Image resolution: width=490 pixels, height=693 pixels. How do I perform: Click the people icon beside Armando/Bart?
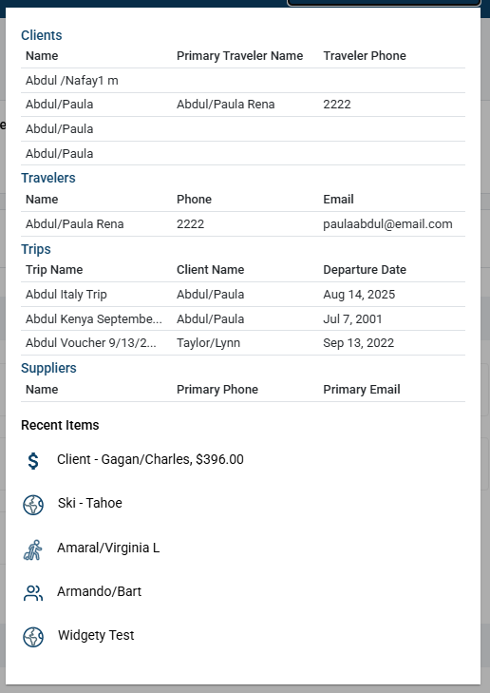click(x=32, y=592)
